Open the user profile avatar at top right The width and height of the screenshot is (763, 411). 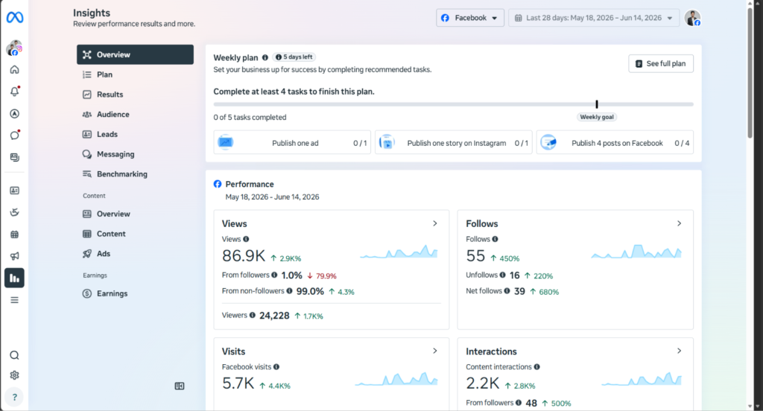[692, 18]
